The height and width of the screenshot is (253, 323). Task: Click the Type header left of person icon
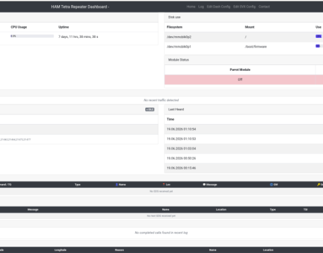tap(78, 185)
